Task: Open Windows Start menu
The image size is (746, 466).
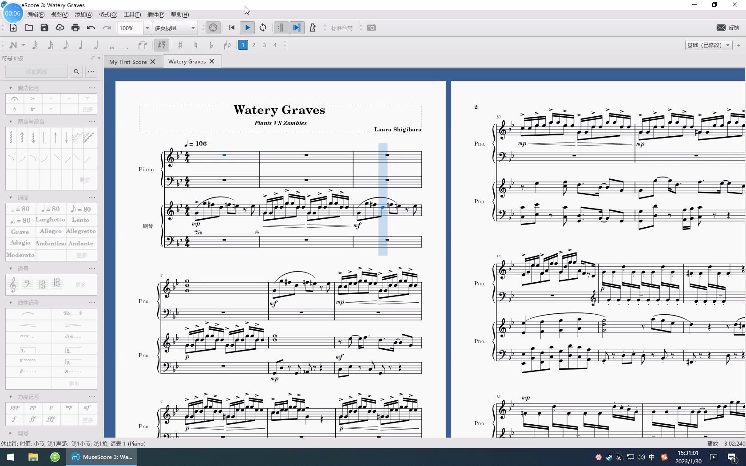Action: pyautogui.click(x=11, y=457)
